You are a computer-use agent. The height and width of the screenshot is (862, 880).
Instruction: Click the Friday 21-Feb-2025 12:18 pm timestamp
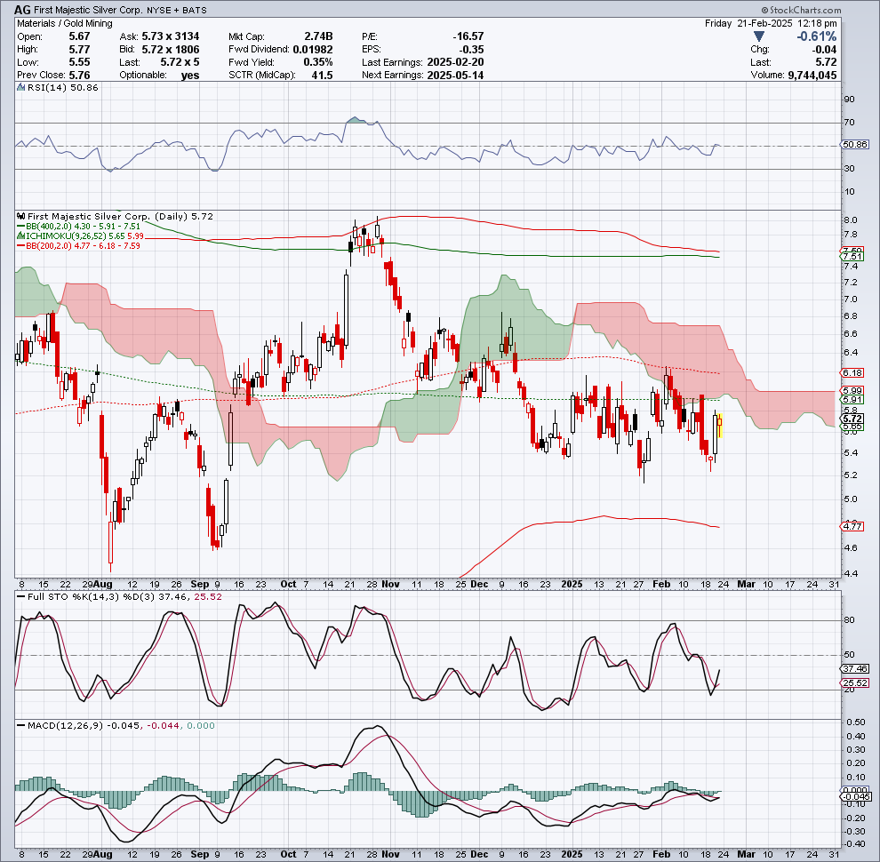pos(771,24)
